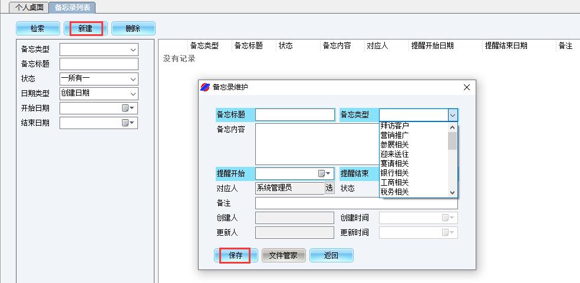Viewport: 580px width, 283px height.
Task: Switch to 个人桌面 tab
Action: click(x=29, y=7)
